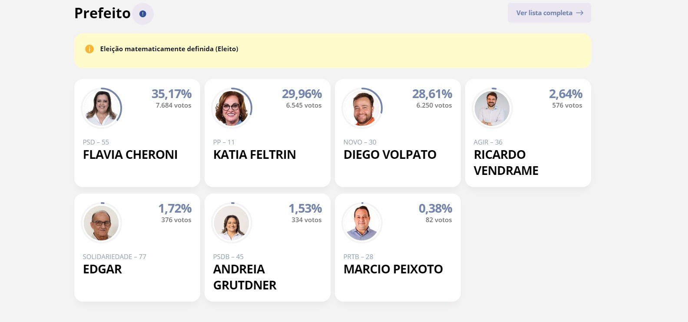The image size is (688, 322).
Task: Click Ricardo Vendrame's candidate photo
Action: tap(492, 108)
